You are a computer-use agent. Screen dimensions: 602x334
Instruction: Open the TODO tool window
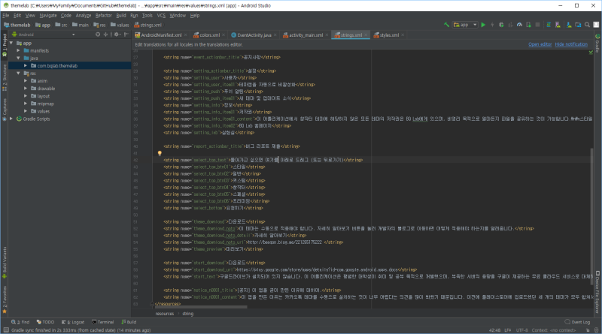(45, 322)
